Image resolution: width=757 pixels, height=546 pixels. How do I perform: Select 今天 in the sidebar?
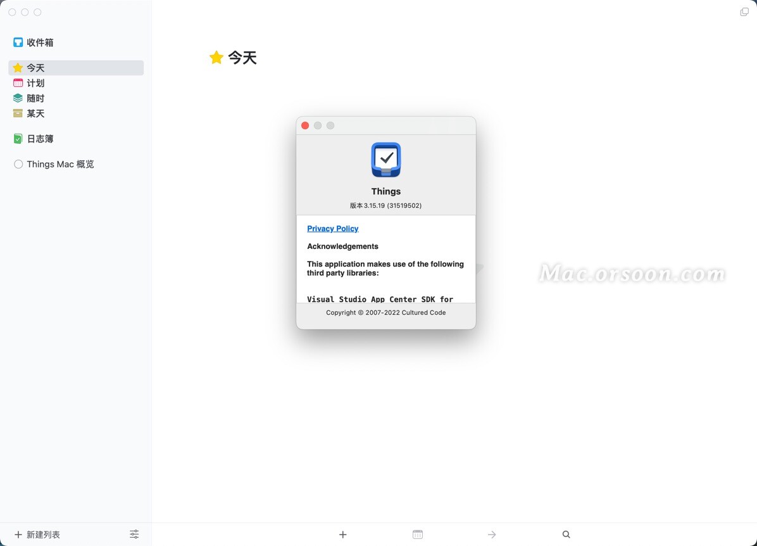click(x=76, y=68)
